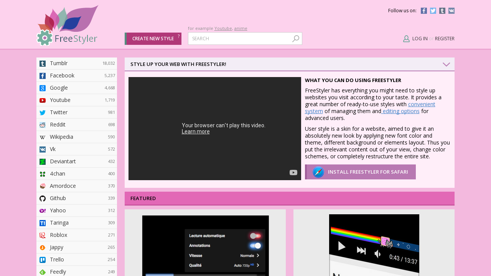
Task: Click the Github octocat icon
Action: (x=43, y=199)
